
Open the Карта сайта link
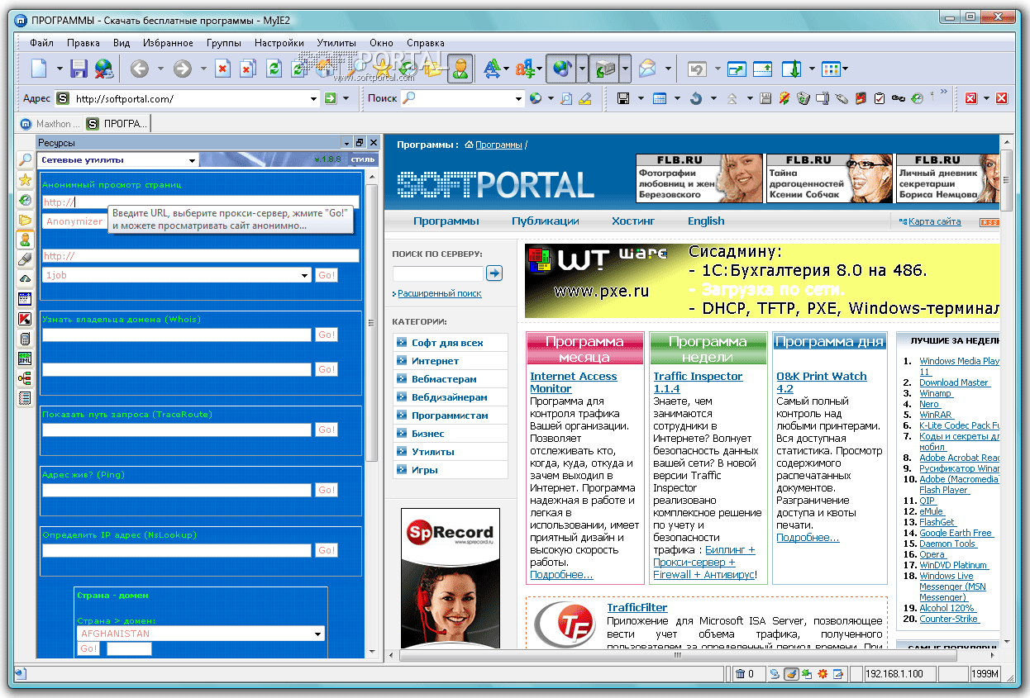click(934, 221)
